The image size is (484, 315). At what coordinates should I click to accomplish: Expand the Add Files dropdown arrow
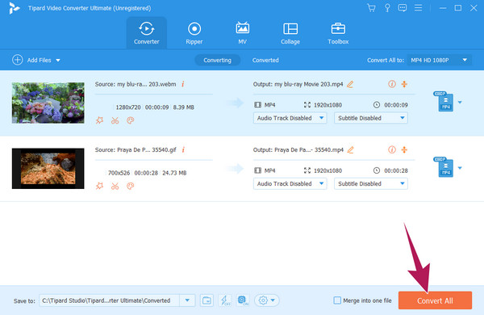[x=58, y=61]
